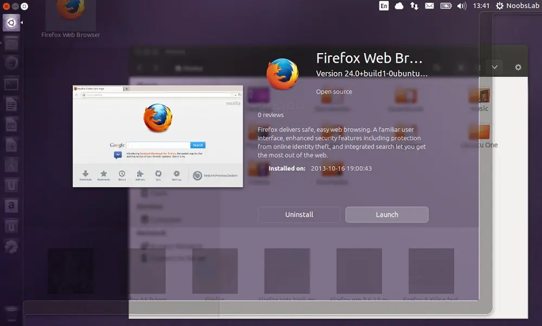Viewport: 542px width, 326px height.
Task: Open the Music folder in Files window
Action: point(480,100)
